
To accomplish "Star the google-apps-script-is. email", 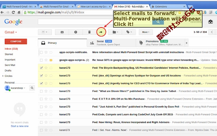I will point(46,60).
